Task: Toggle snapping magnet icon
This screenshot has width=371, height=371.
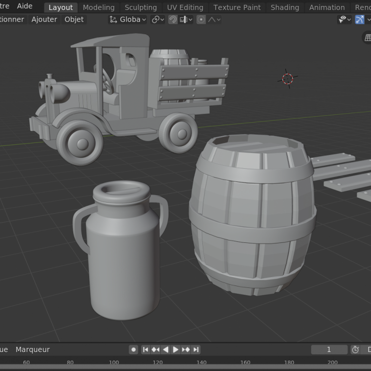Action: click(x=173, y=20)
